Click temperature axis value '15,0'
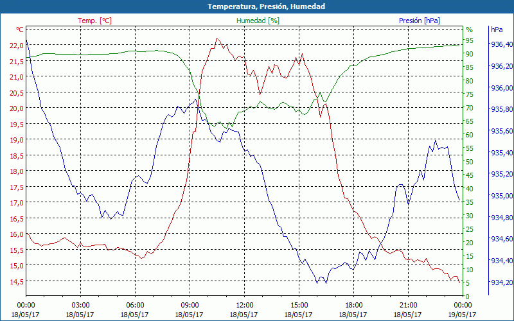This screenshot has width=514, height=321. pyautogui.click(x=17, y=266)
